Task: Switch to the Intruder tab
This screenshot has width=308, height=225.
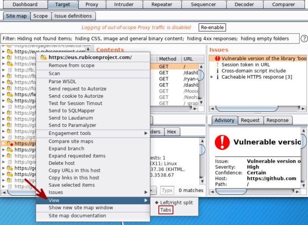Action: (x=124, y=4)
